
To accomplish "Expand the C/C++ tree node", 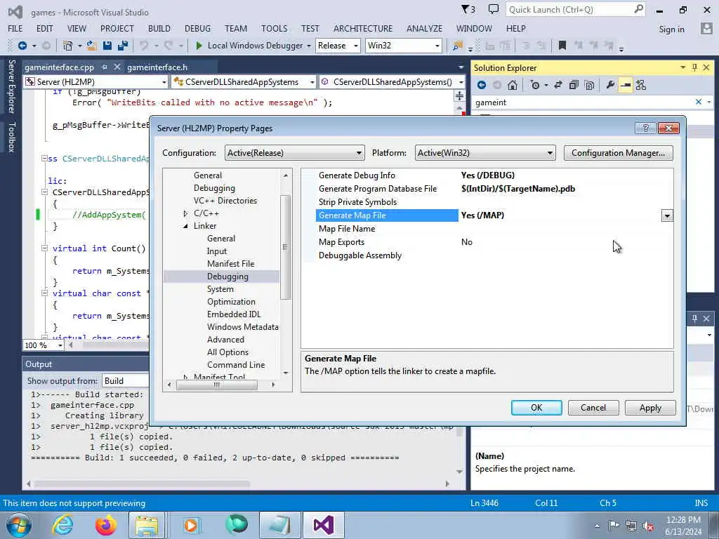I will tap(185, 213).
